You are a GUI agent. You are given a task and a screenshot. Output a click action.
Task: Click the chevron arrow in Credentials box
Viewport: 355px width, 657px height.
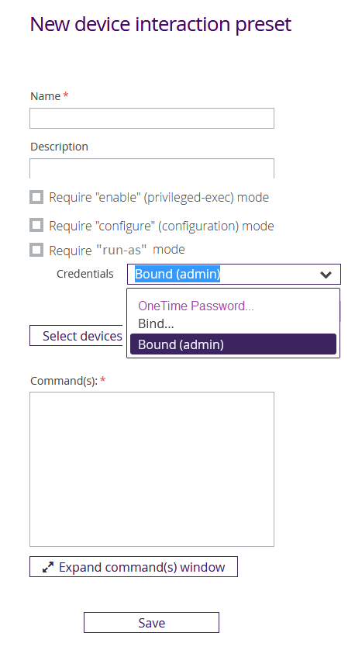tap(326, 275)
